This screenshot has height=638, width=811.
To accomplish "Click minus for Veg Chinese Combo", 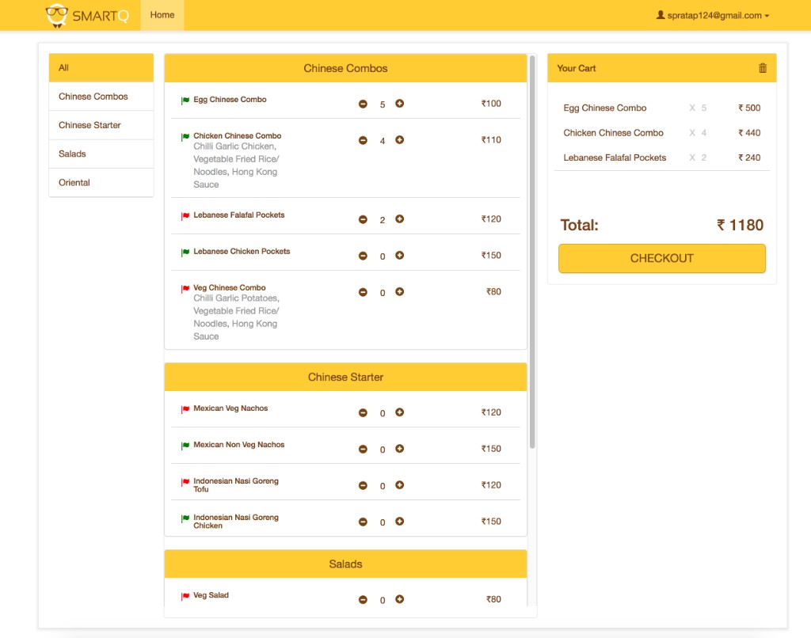I will point(363,292).
